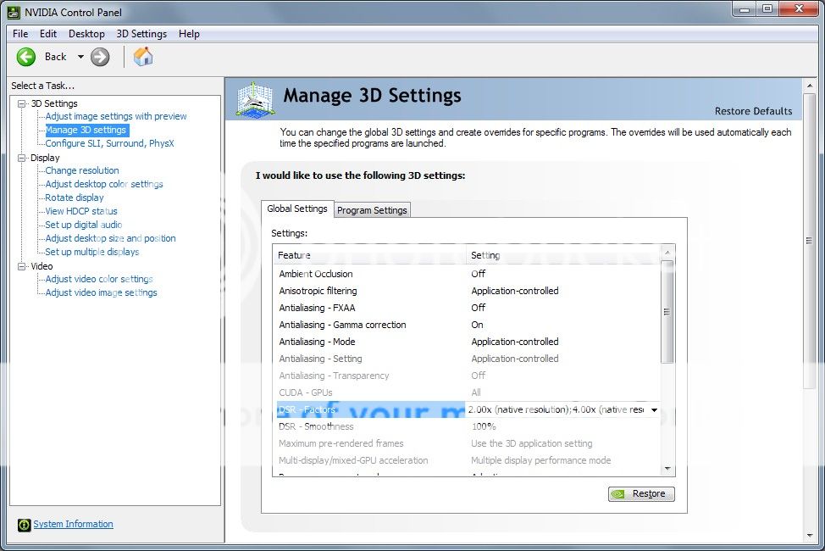Click the Setting column header
The height and width of the screenshot is (551, 825).
[x=563, y=255]
